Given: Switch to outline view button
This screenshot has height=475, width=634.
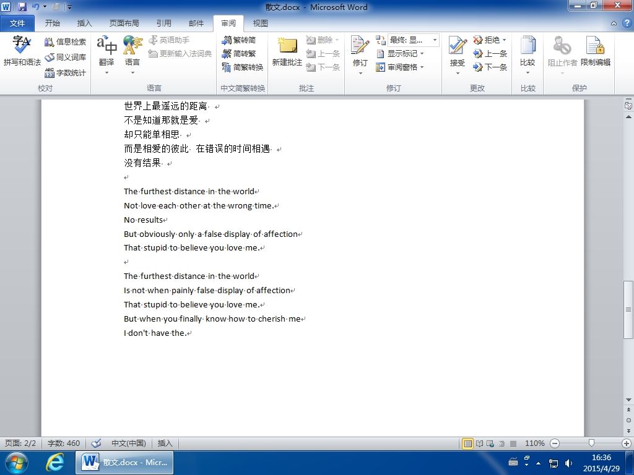Looking at the screenshot, I should 502,443.
